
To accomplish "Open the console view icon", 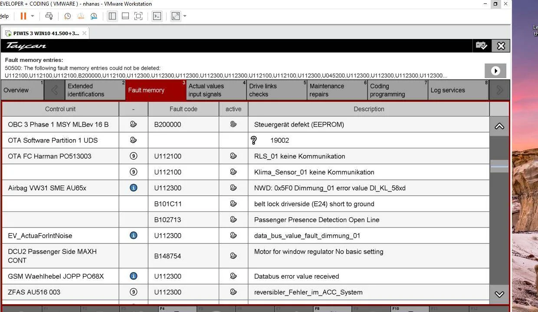I will point(157,16).
